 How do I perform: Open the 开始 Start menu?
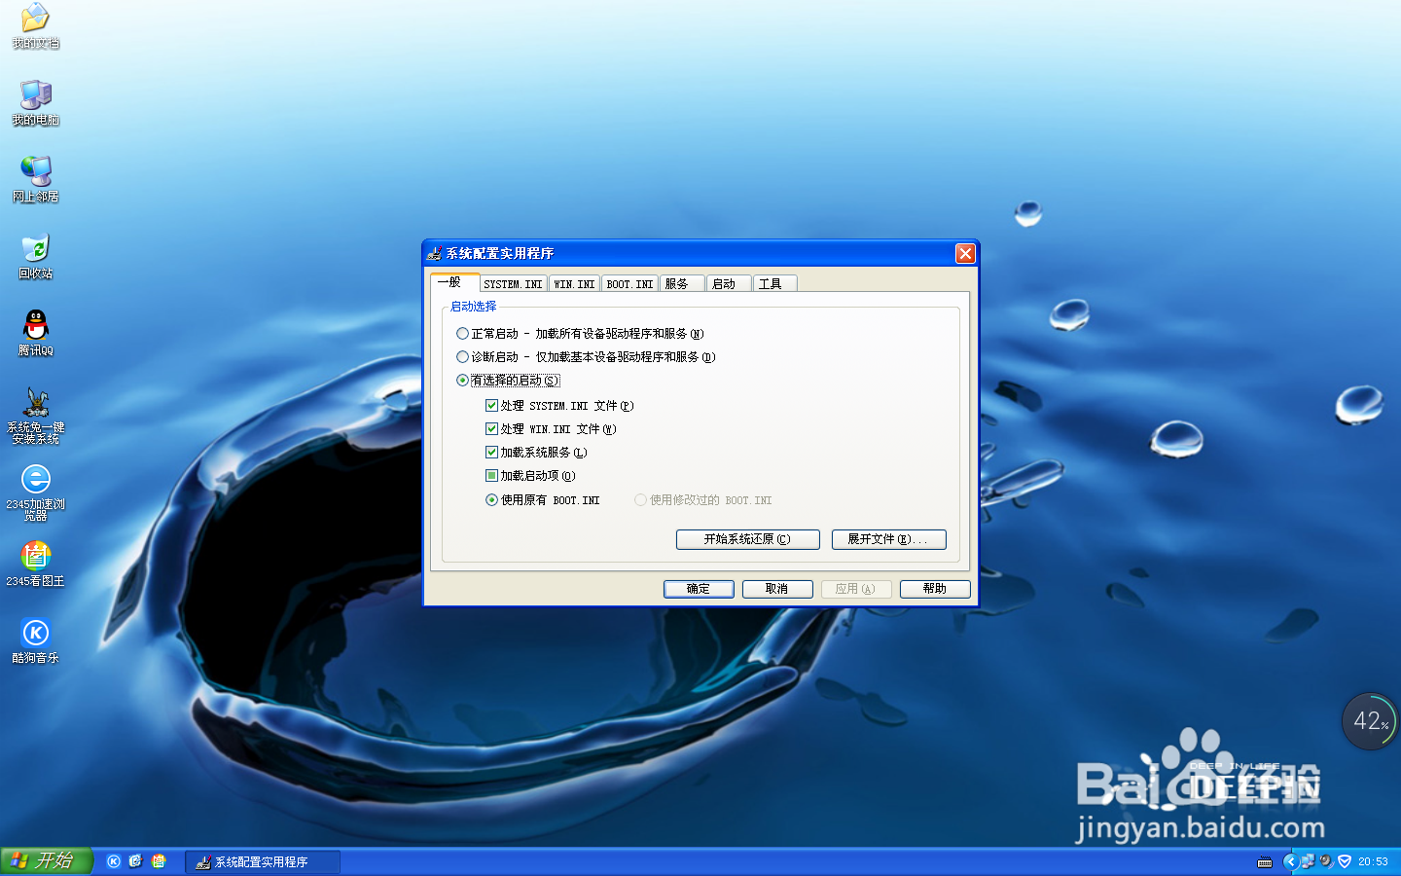point(46,861)
